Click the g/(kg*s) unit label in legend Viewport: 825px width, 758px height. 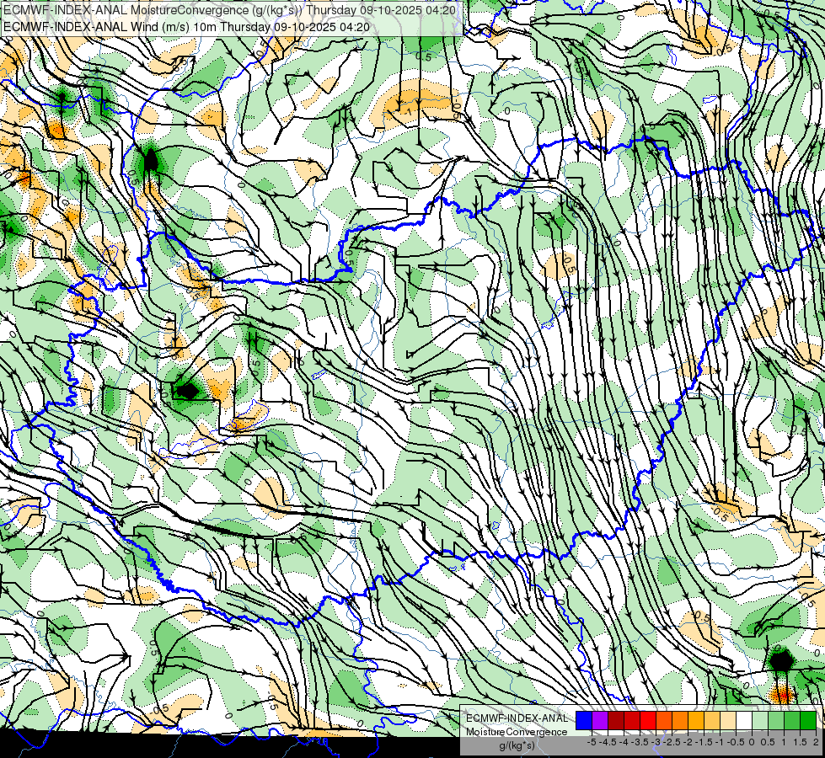tap(517, 746)
